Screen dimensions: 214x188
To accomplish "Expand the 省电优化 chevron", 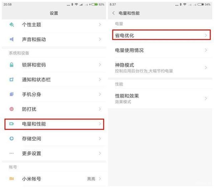I will tap(206, 36).
